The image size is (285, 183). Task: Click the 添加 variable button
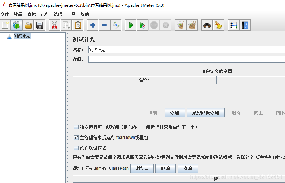click(x=175, y=113)
